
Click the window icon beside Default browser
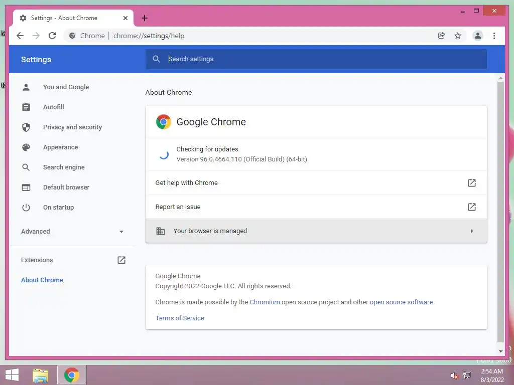pos(26,187)
